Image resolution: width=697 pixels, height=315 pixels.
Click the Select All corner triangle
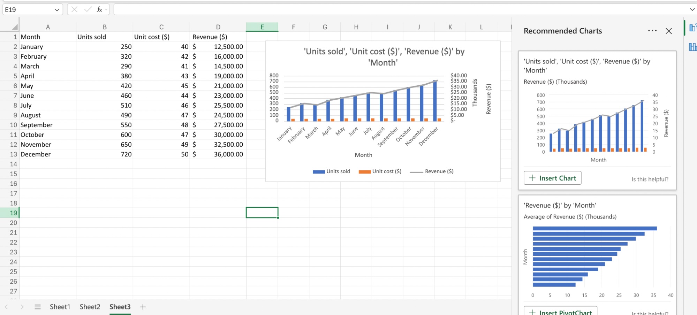pyautogui.click(x=15, y=27)
